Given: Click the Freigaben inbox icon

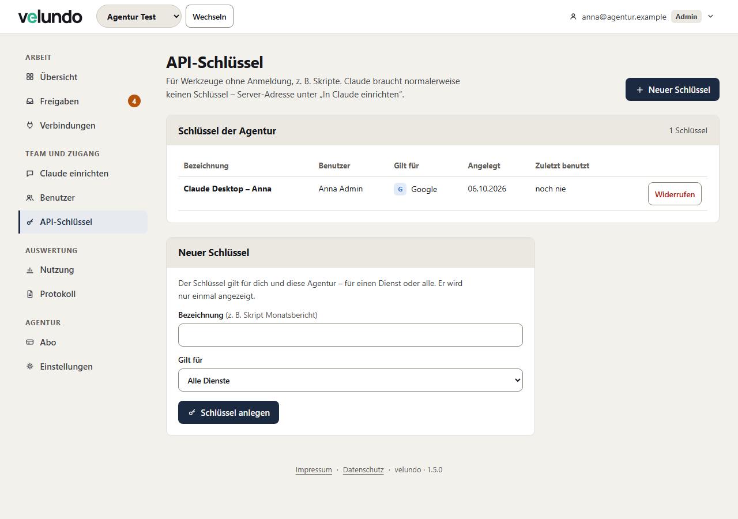Looking at the screenshot, I should click(x=30, y=101).
